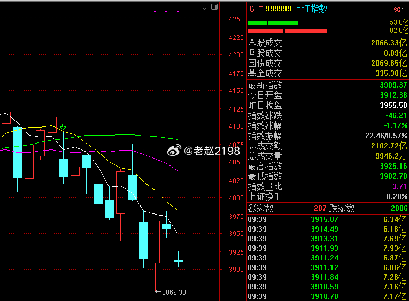Click the 指数涨跌 value -46.21

tap(396, 116)
